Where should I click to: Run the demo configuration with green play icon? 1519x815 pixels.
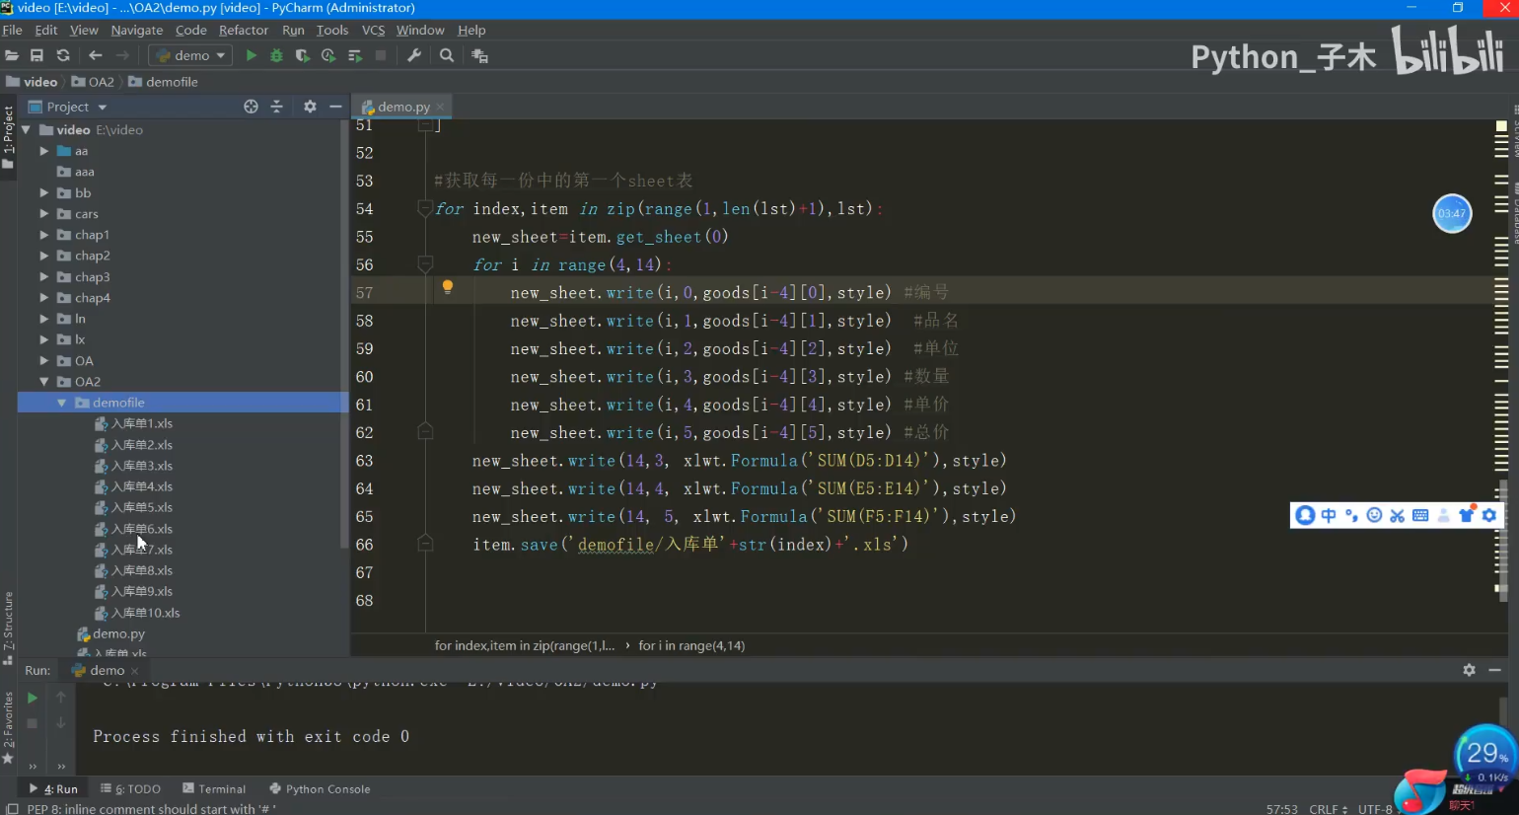[252, 55]
